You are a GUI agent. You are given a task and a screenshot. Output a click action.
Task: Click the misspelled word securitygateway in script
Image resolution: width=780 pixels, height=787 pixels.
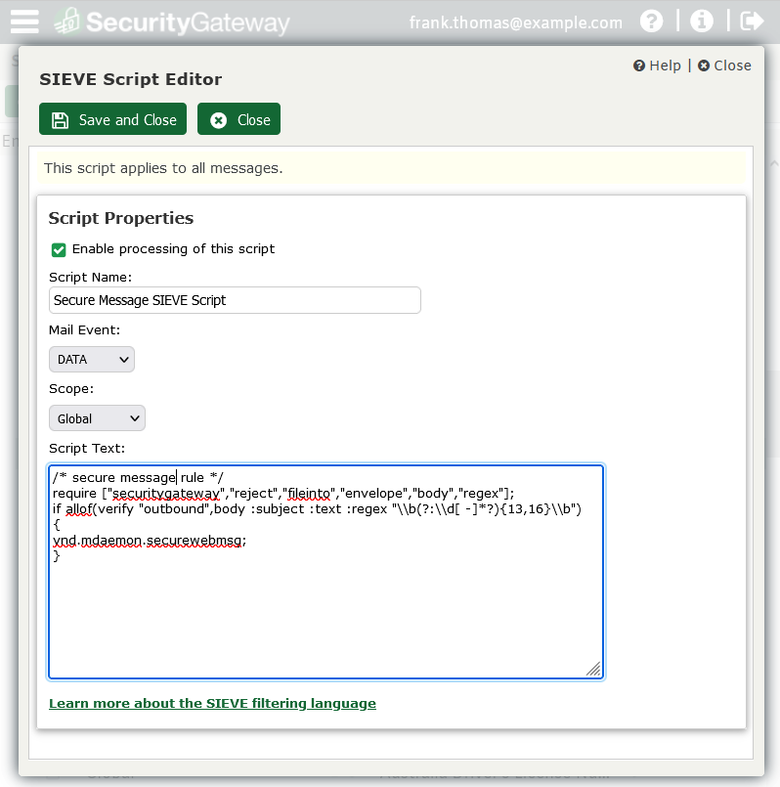[170, 493]
